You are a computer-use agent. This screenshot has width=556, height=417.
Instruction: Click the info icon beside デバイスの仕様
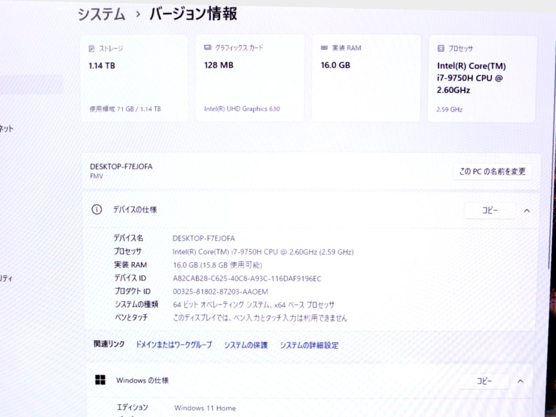[x=96, y=209]
